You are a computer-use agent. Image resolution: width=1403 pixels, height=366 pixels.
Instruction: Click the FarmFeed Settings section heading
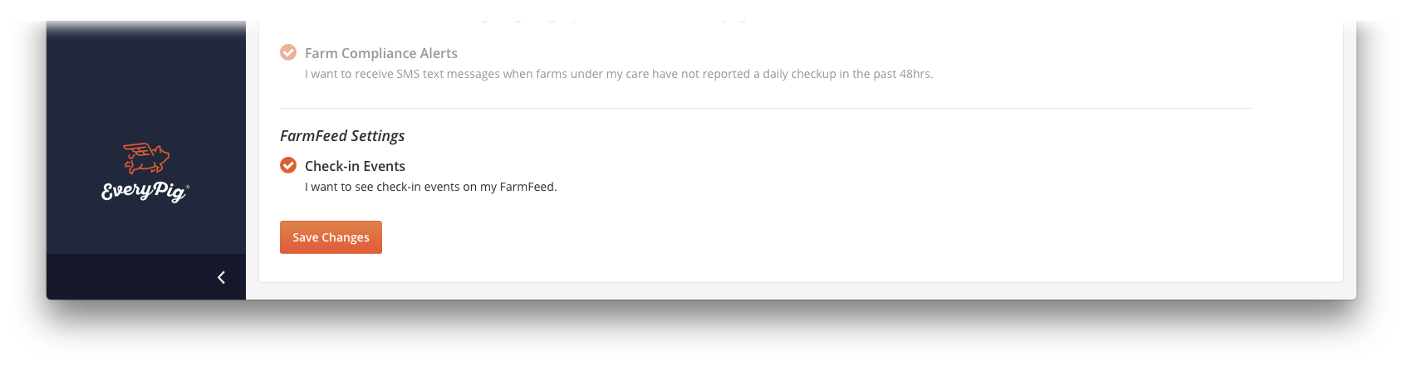click(342, 136)
